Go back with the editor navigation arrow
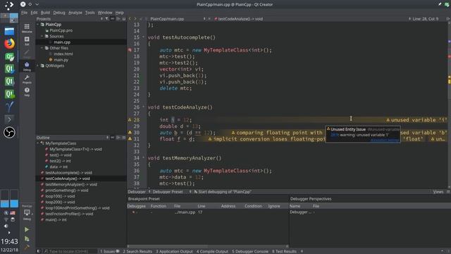451x254 pixels. point(130,19)
